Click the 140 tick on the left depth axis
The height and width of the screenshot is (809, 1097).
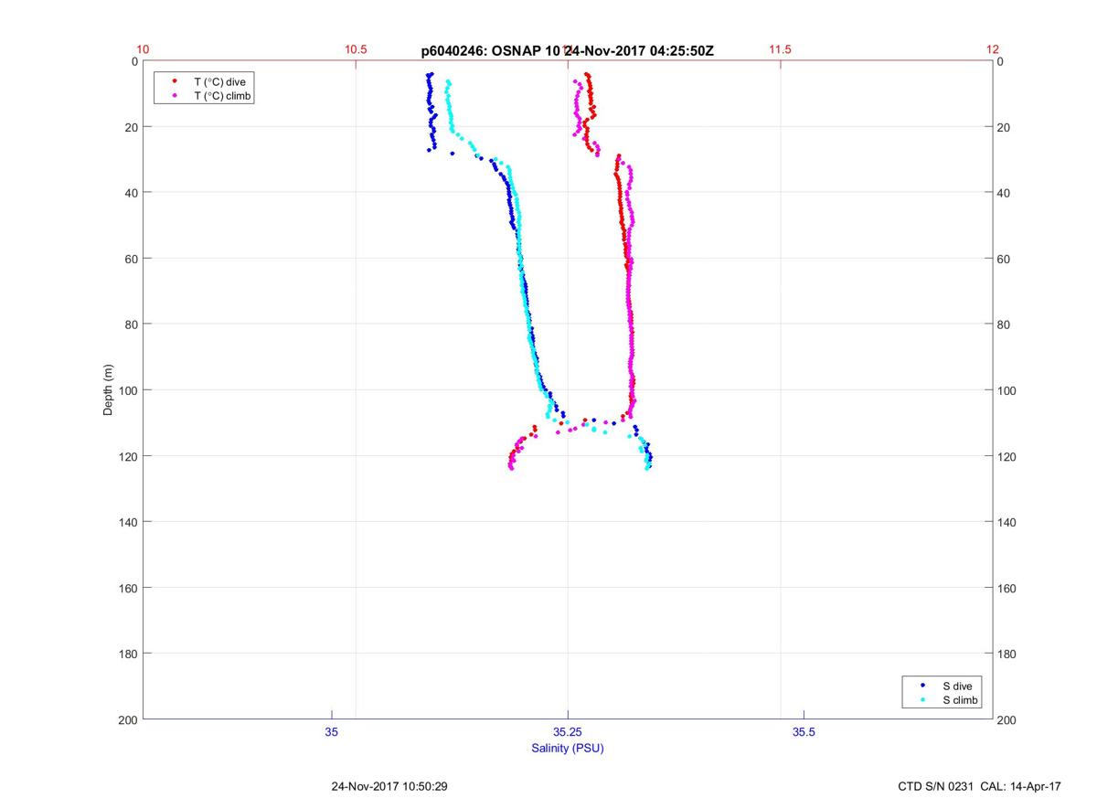point(129,522)
